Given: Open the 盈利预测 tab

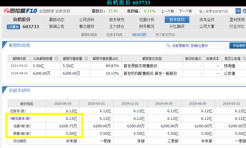Looking at the screenshot, I should pos(237,20).
